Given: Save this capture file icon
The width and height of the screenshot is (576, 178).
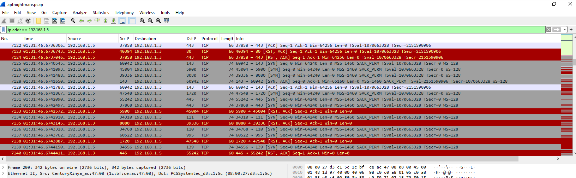Looking at the screenshot, I should (x=47, y=21).
